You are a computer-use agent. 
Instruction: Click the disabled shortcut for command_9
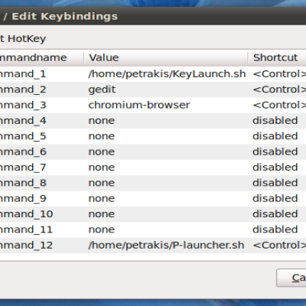pos(275,198)
